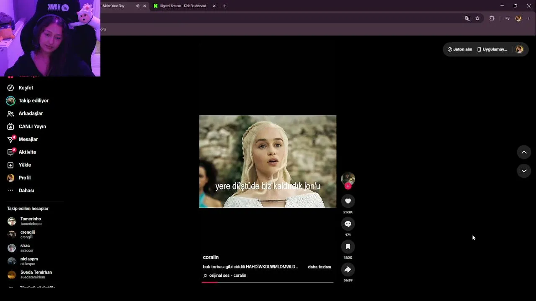Viewport: 536px width, 301px height.
Task: Click the Uygulamay... app button
Action: click(492, 49)
